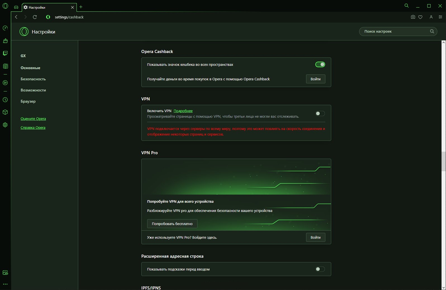Click the IPFS/IPNS heading
Viewport: 446px width, 290px height.
click(x=151, y=288)
